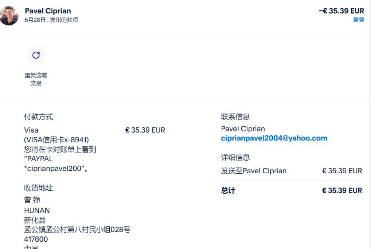The width and height of the screenshot is (374, 249).
Task: Click the postal code 417600
Action: click(36, 239)
